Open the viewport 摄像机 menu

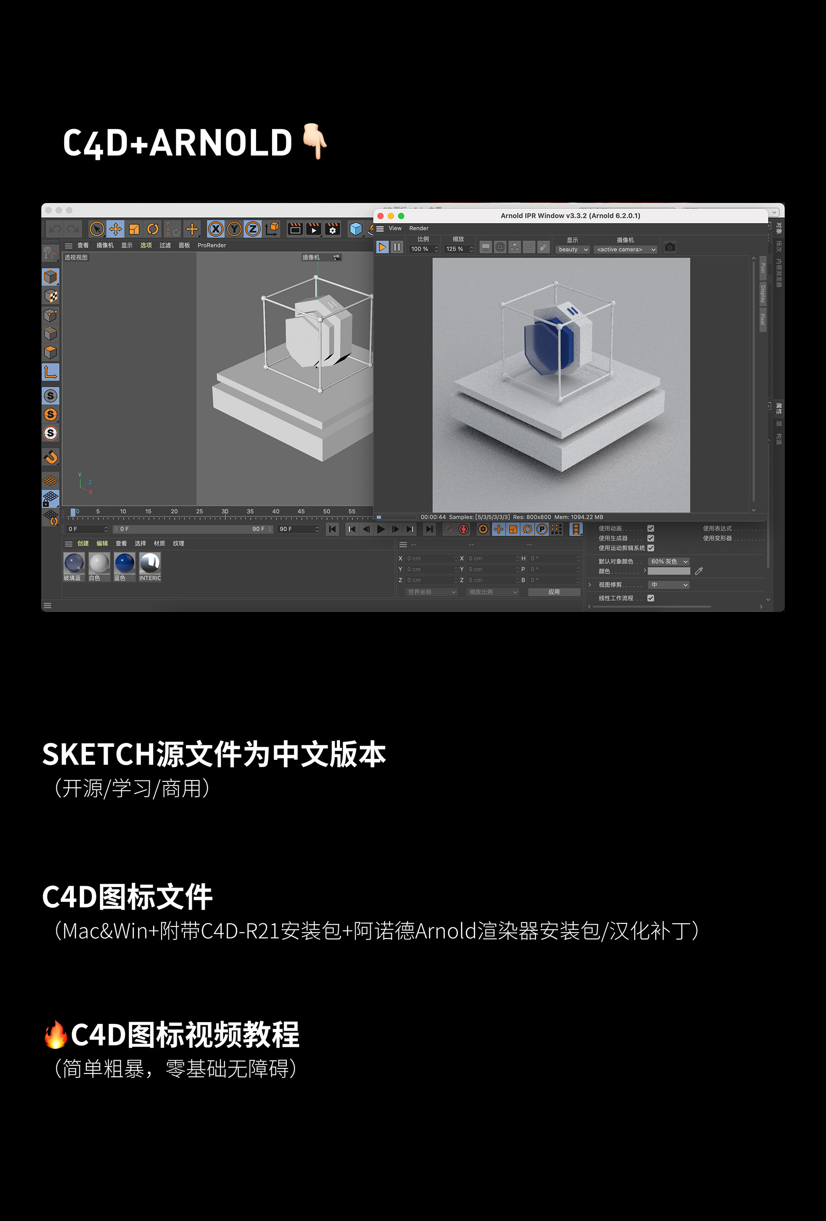pos(105,245)
